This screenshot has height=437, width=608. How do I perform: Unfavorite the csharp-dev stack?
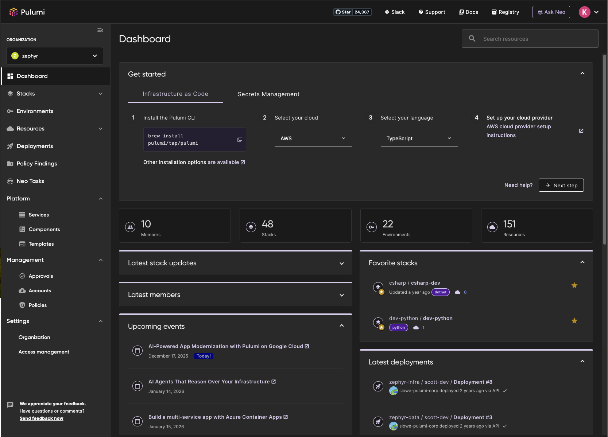tap(574, 285)
